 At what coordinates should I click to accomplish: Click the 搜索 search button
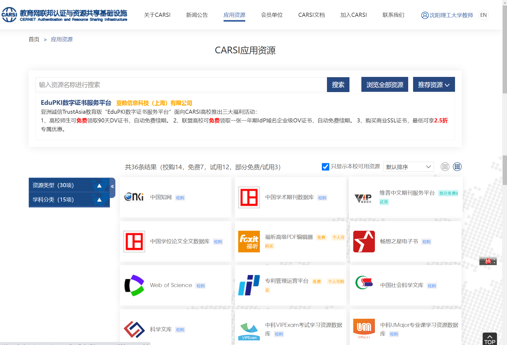pos(338,84)
